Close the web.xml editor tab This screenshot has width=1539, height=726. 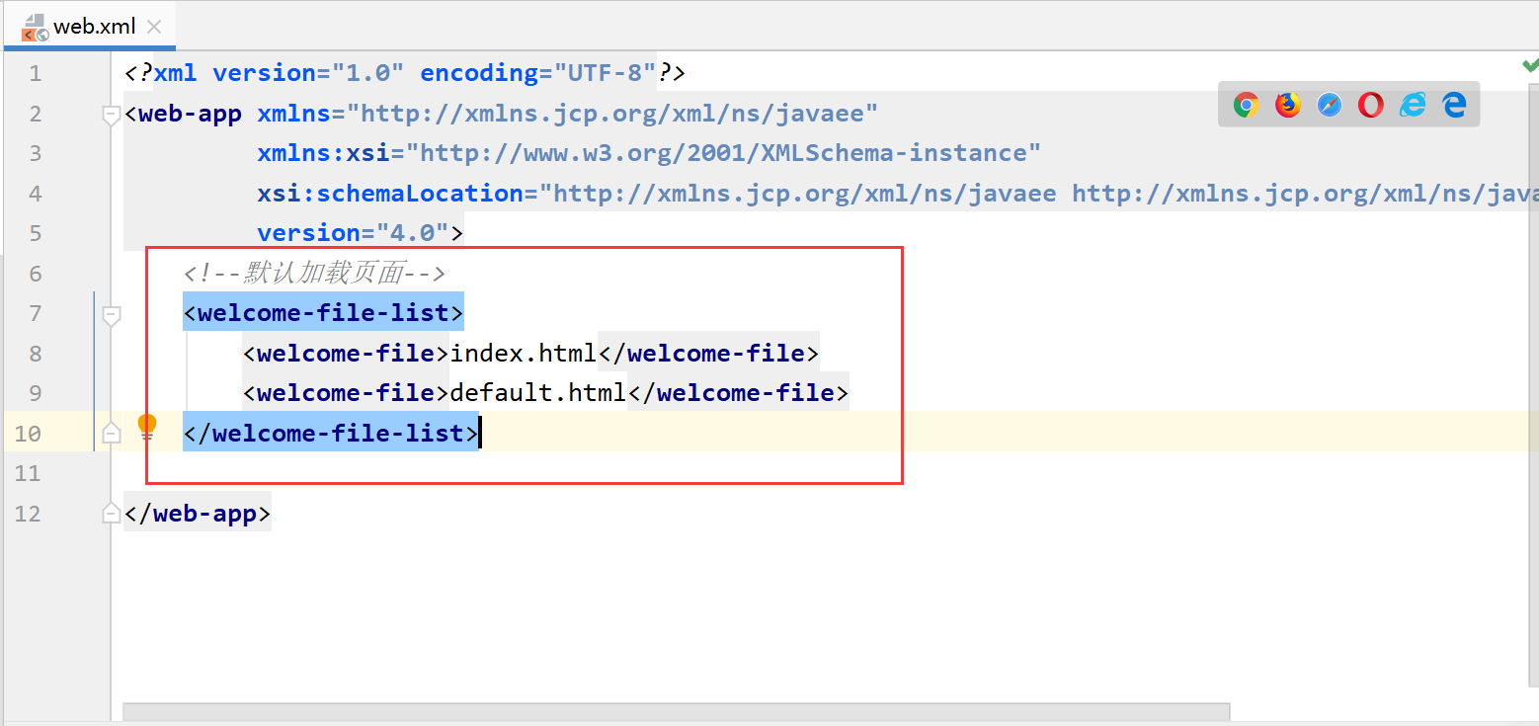click(x=154, y=27)
